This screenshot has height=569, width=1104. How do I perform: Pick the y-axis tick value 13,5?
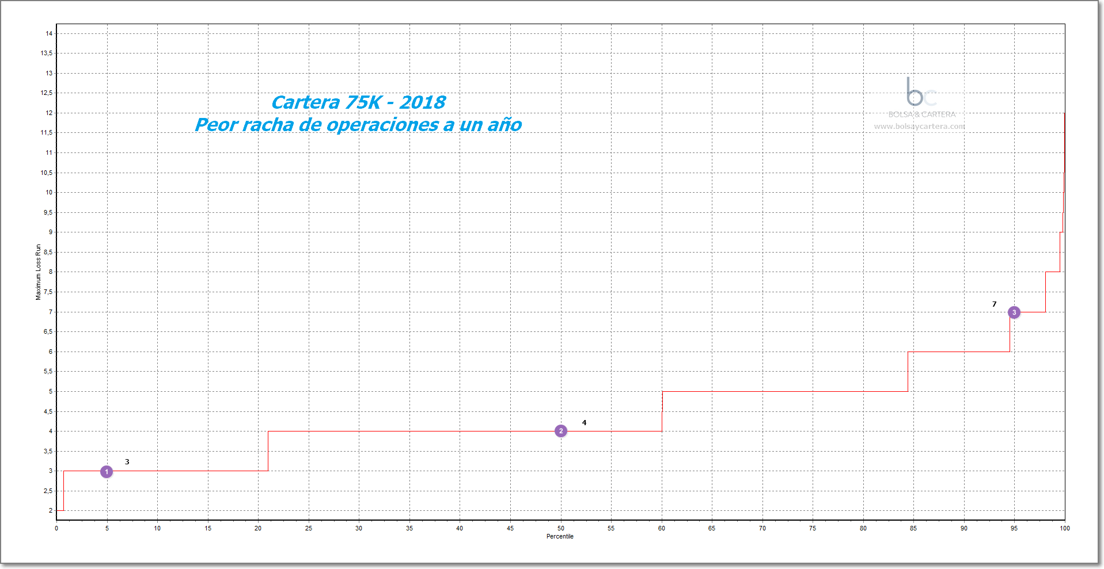click(x=46, y=53)
